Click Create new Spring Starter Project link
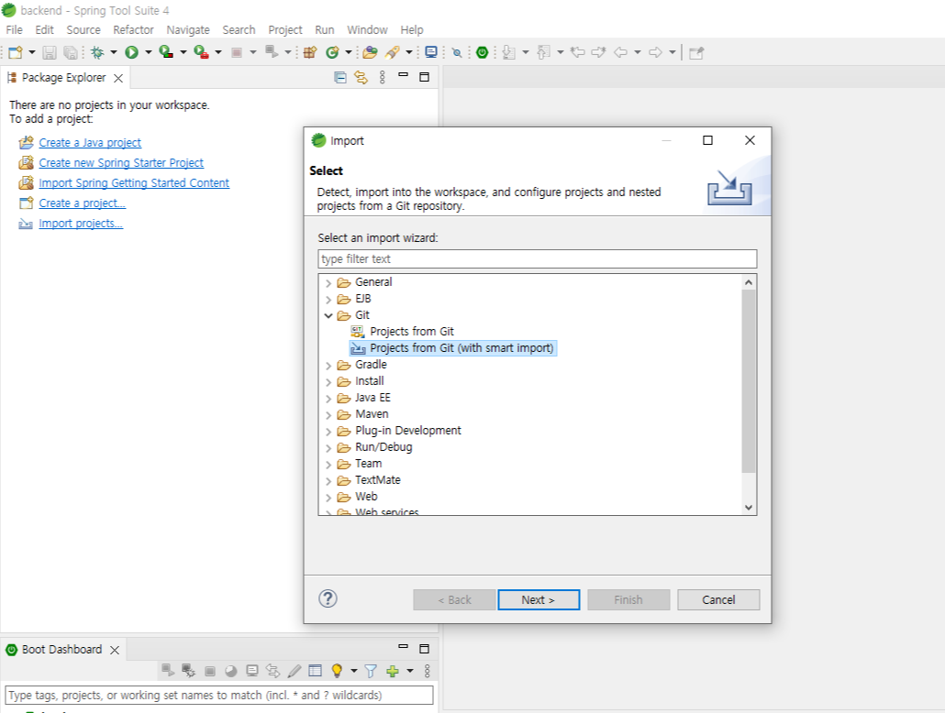 (x=121, y=162)
